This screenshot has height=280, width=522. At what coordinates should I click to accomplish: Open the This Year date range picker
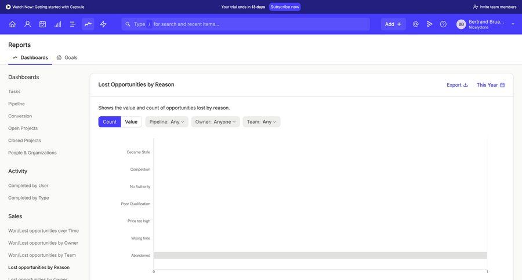[x=490, y=85]
